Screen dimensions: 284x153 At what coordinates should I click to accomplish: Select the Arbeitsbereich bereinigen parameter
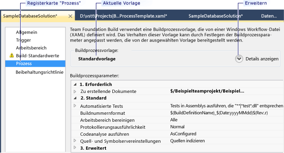[x=107, y=120]
